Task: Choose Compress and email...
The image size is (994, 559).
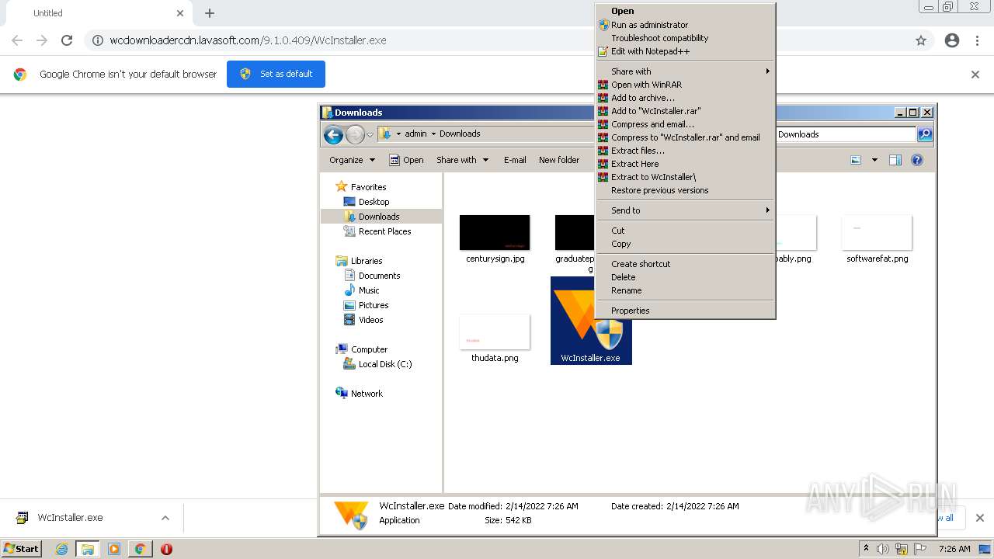Action: (x=685, y=124)
